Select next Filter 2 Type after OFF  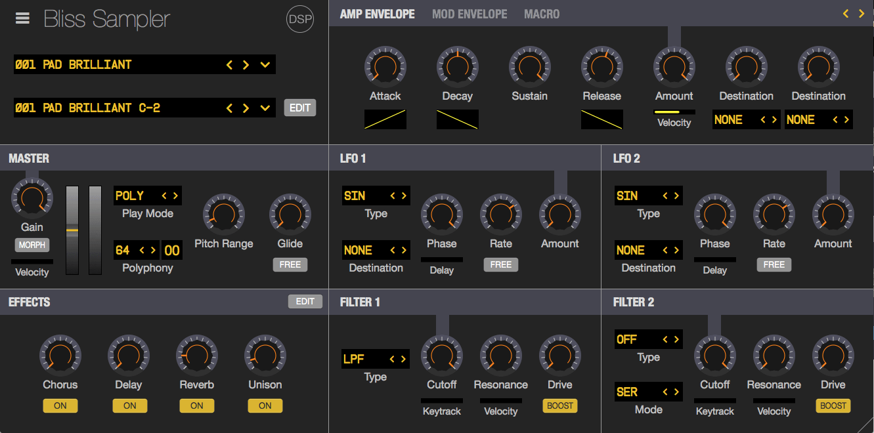676,339
